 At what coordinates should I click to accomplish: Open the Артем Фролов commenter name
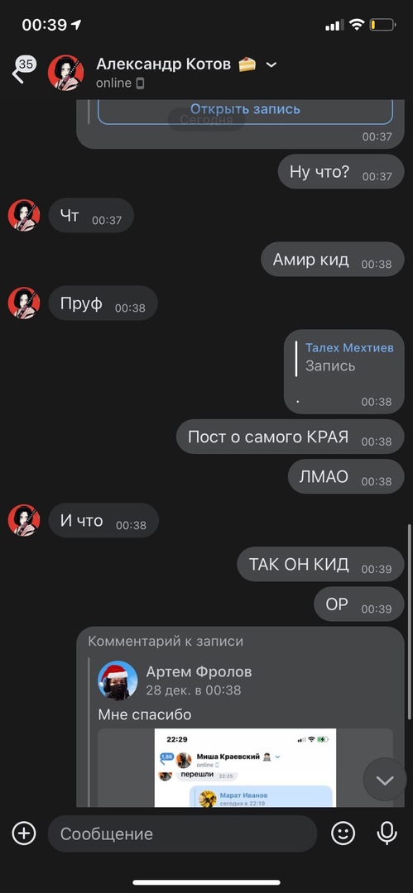click(x=199, y=671)
